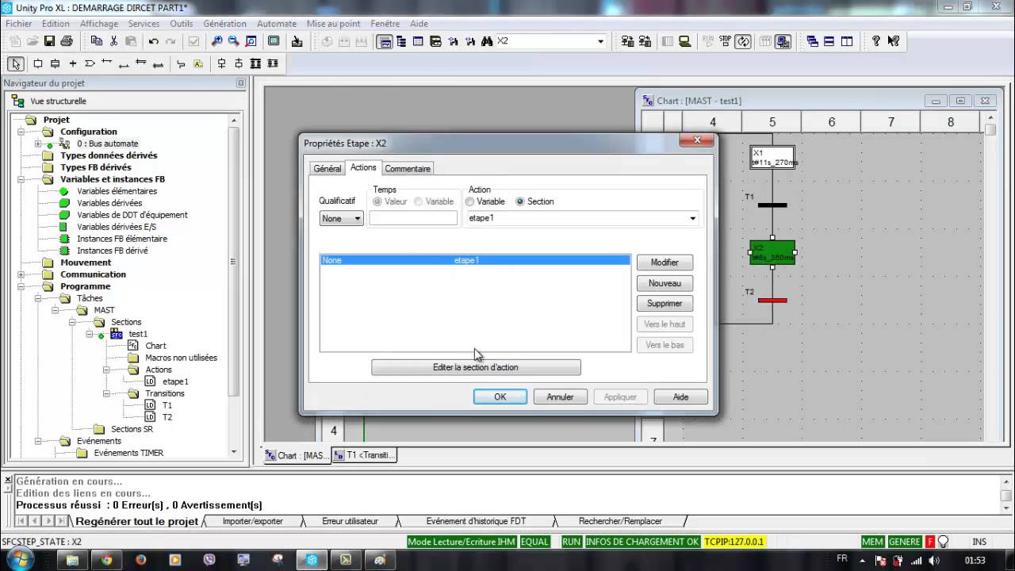Click the Undo arrow icon
The width and height of the screenshot is (1015, 571).
[154, 41]
